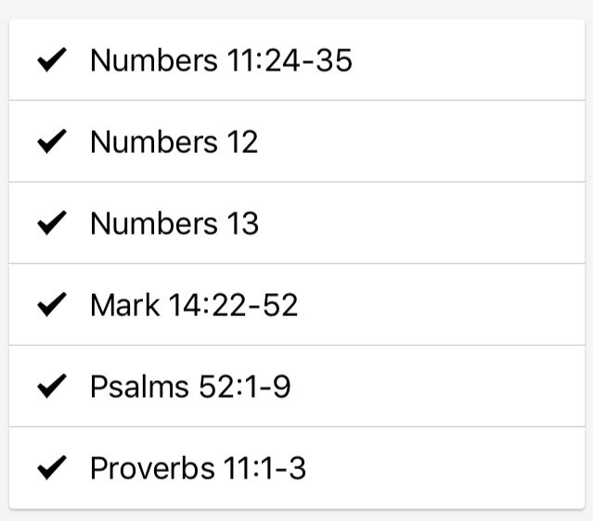Image resolution: width=593 pixels, height=521 pixels.
Task: Toggle the Mark 14:22-52 checkmark icon
Action: coord(51,305)
